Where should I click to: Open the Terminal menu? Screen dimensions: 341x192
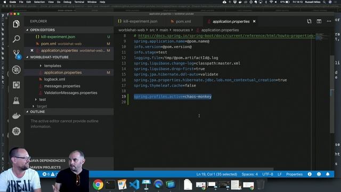click(x=79, y=2)
